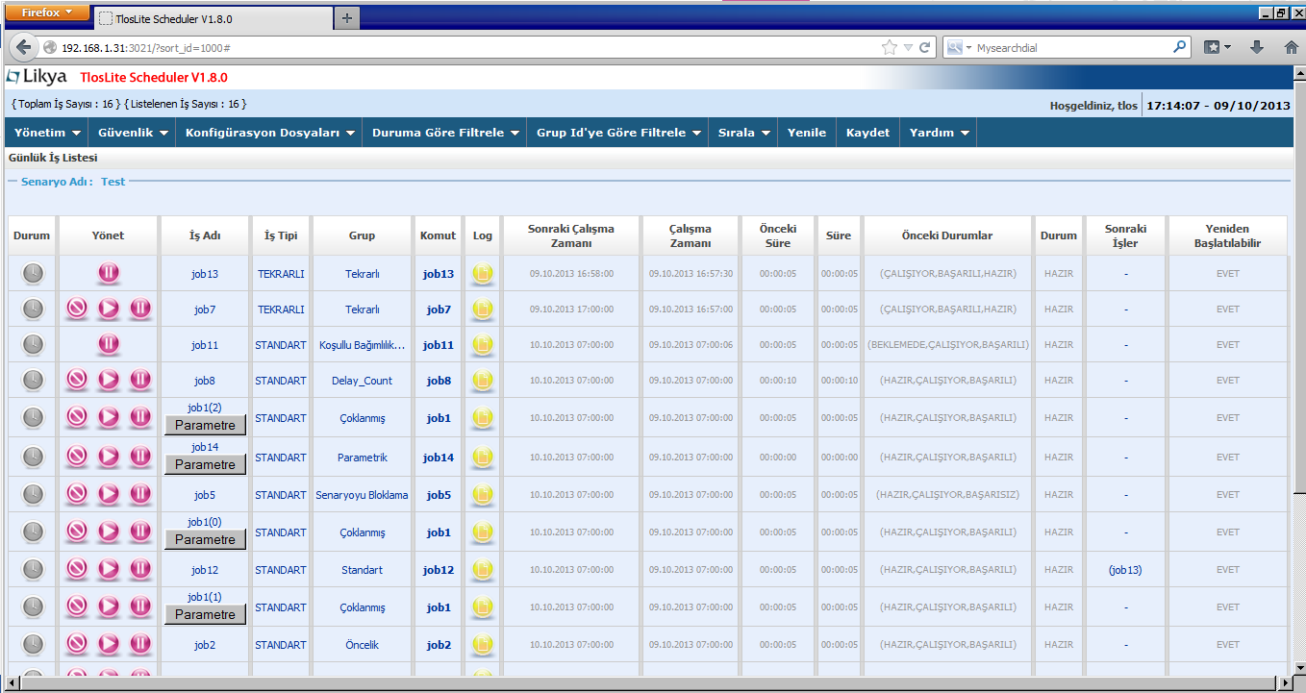1306x693 pixels.
Task: Click the play icon for job1(2)
Action: (x=109, y=417)
